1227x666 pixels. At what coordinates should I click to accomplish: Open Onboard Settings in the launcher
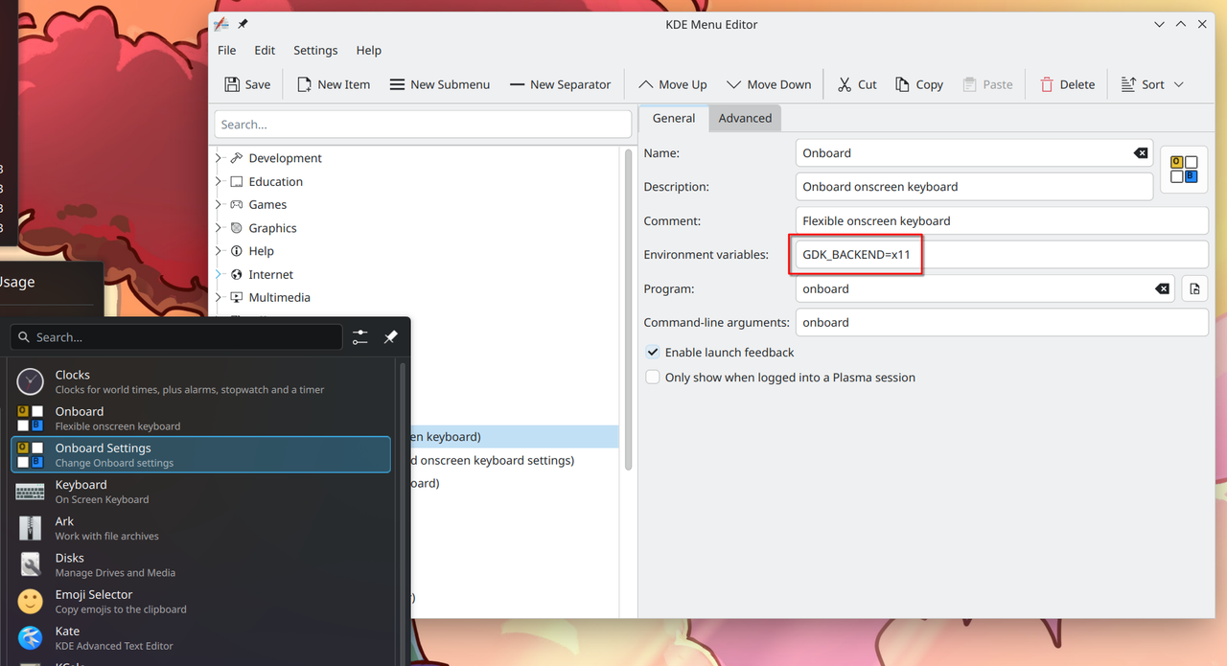pos(200,454)
